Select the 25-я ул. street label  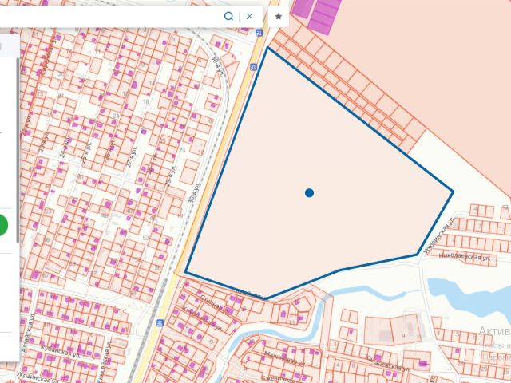(86, 152)
